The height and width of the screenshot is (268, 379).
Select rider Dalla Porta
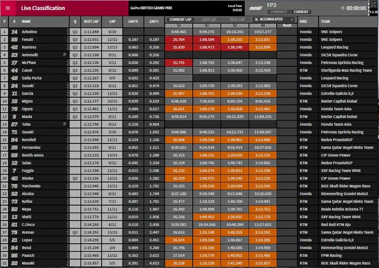click(x=32, y=78)
